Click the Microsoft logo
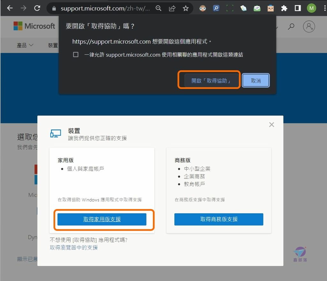 (x=34, y=26)
